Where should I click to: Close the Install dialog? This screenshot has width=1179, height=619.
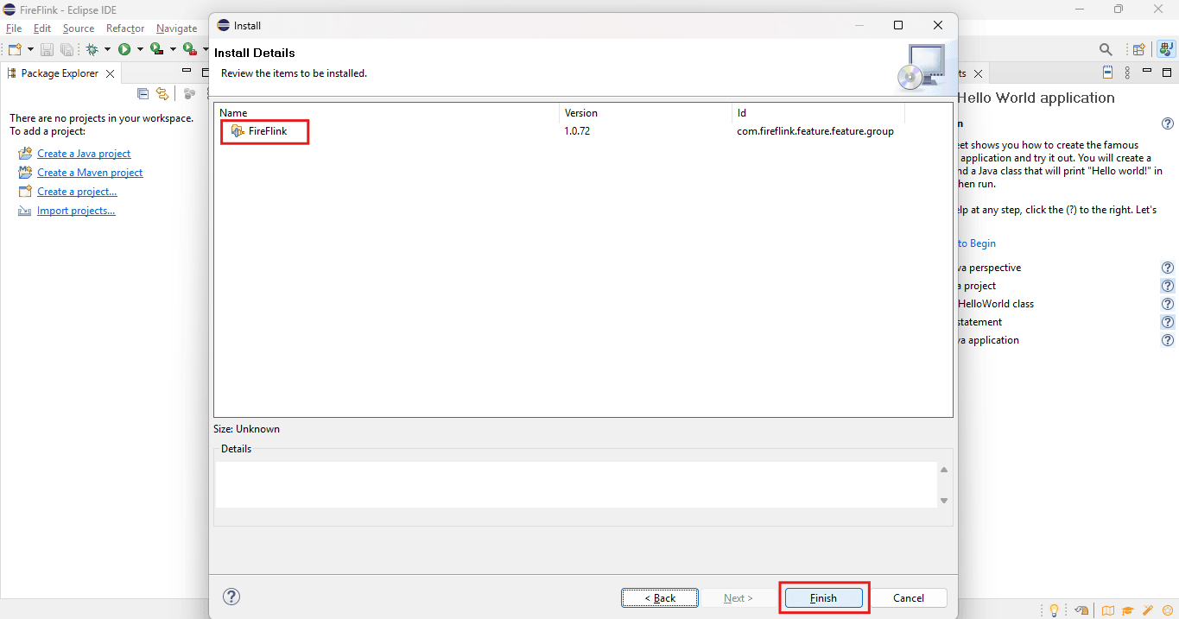coord(938,25)
